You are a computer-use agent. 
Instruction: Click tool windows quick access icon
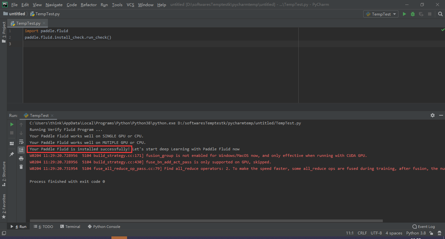coord(4,233)
